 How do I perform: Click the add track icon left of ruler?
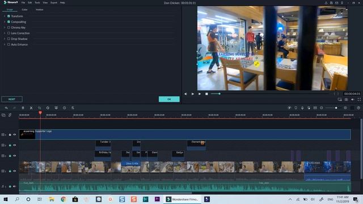[x=3, y=115]
